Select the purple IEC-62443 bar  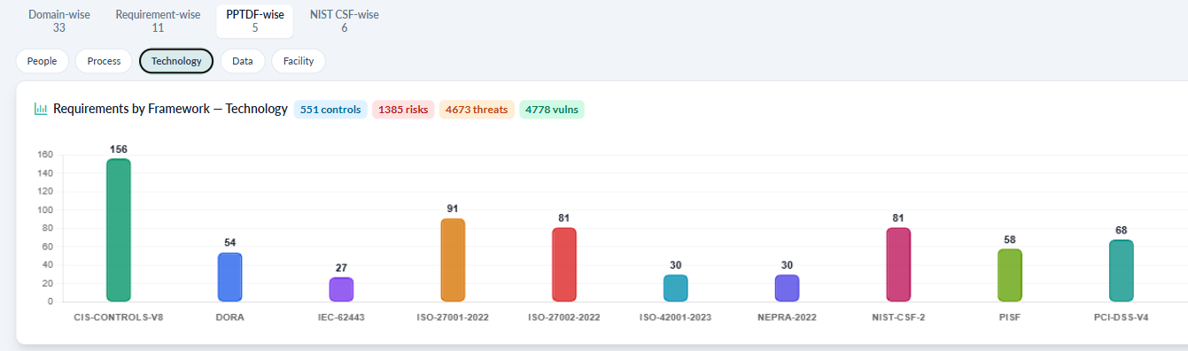(341, 289)
